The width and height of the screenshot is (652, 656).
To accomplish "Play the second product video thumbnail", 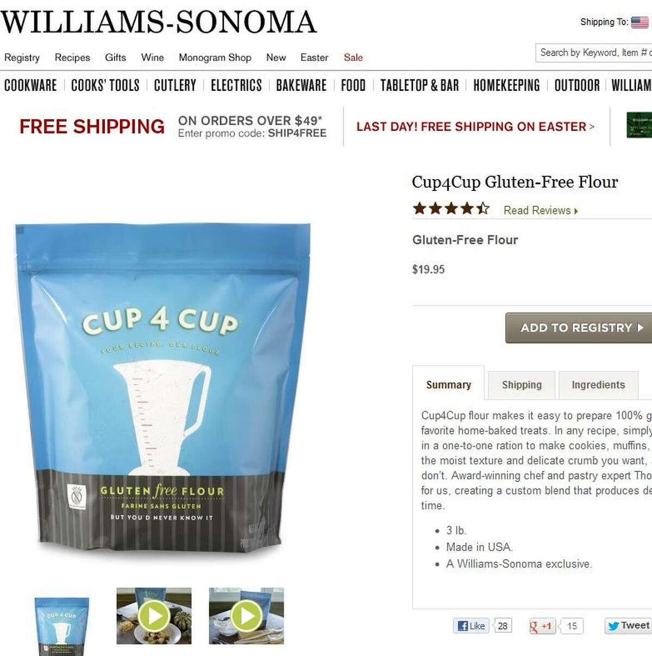I will coord(246,616).
